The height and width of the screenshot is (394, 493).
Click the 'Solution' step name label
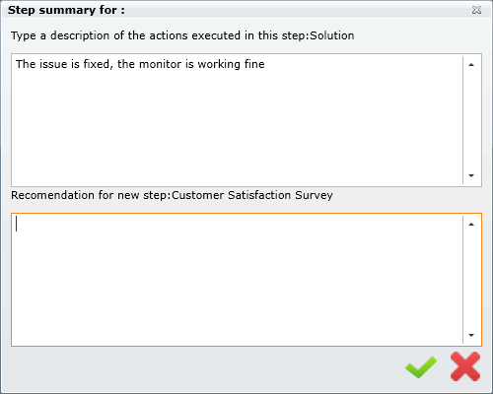pos(332,35)
